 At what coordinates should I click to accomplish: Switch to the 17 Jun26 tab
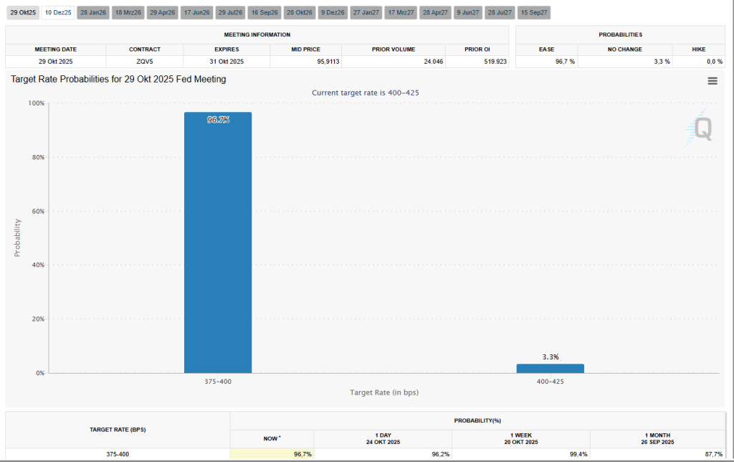(x=196, y=13)
